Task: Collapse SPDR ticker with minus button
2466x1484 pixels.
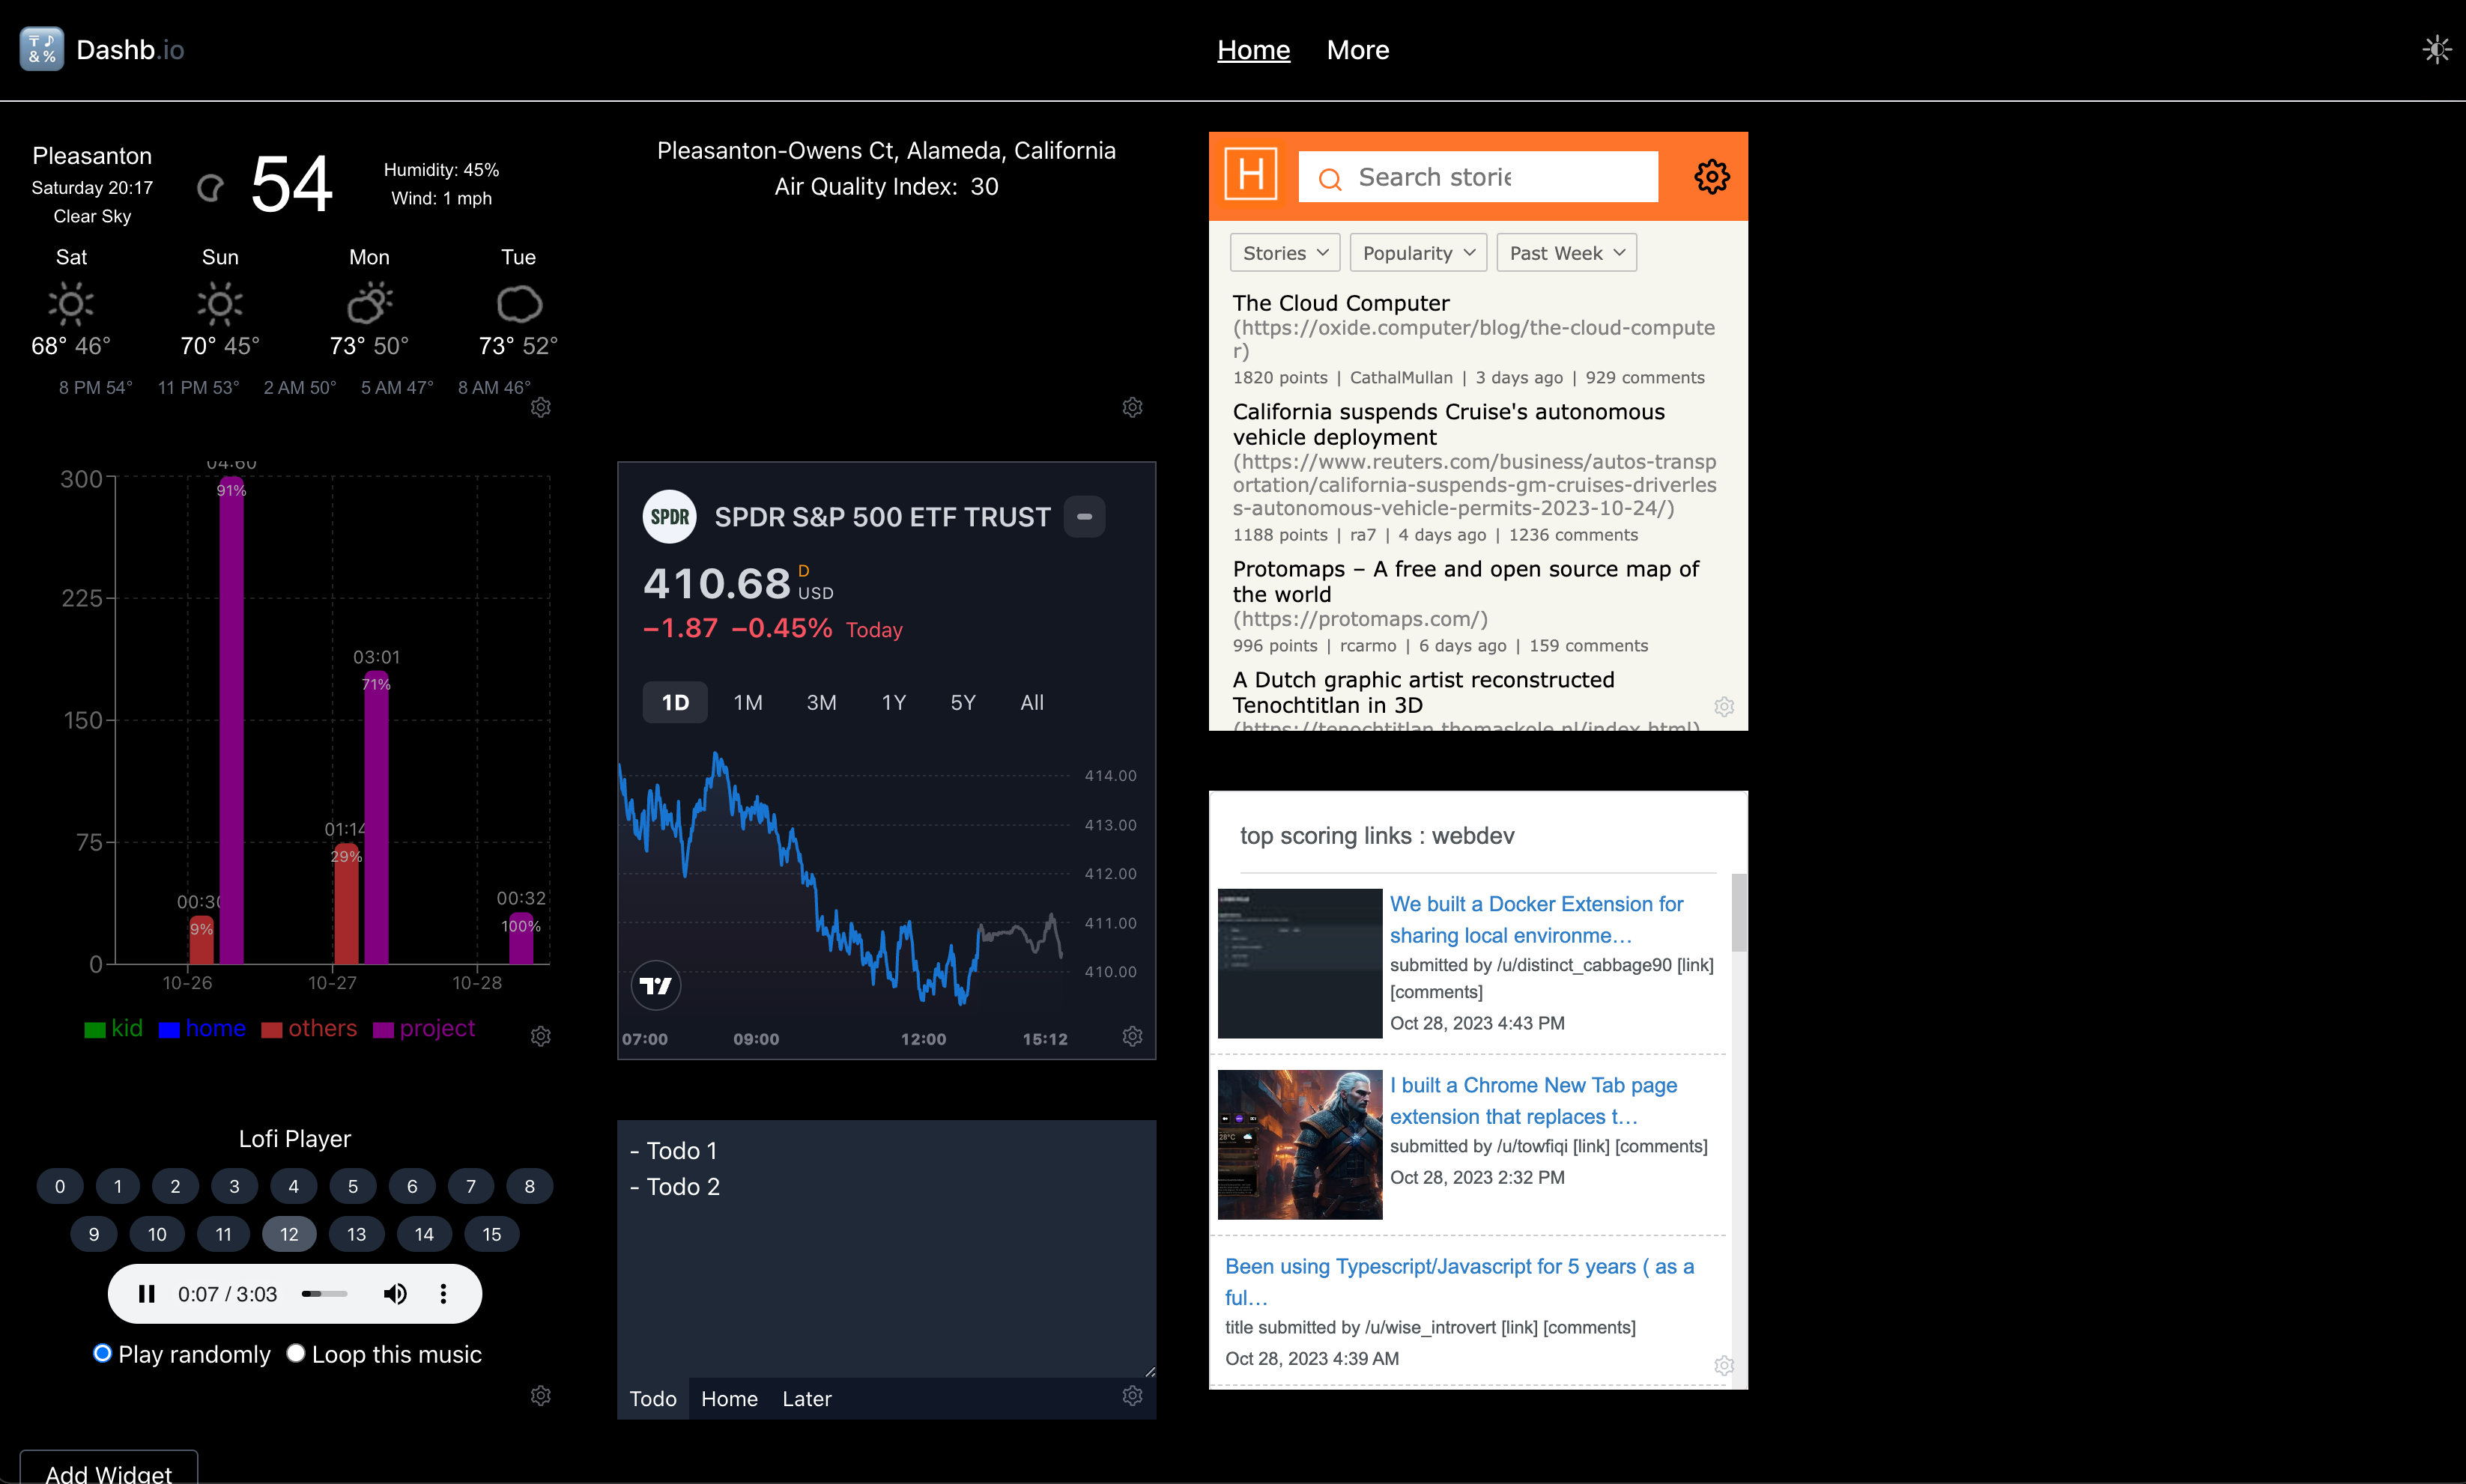Action: point(1085,517)
